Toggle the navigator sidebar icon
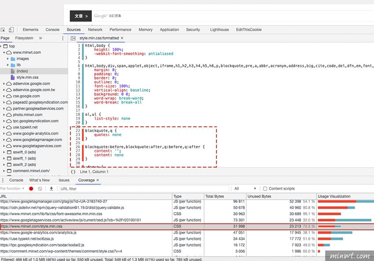This screenshot has height=261, width=374. [x=73, y=38]
